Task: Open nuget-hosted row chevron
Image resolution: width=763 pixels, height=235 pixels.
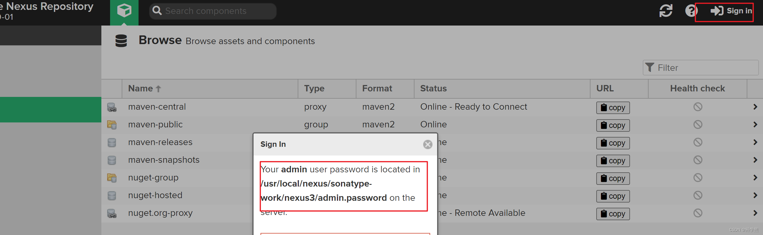Action: pyautogui.click(x=755, y=195)
